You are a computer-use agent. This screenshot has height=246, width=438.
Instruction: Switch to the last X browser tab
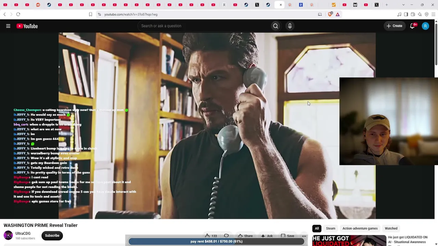coord(377,5)
